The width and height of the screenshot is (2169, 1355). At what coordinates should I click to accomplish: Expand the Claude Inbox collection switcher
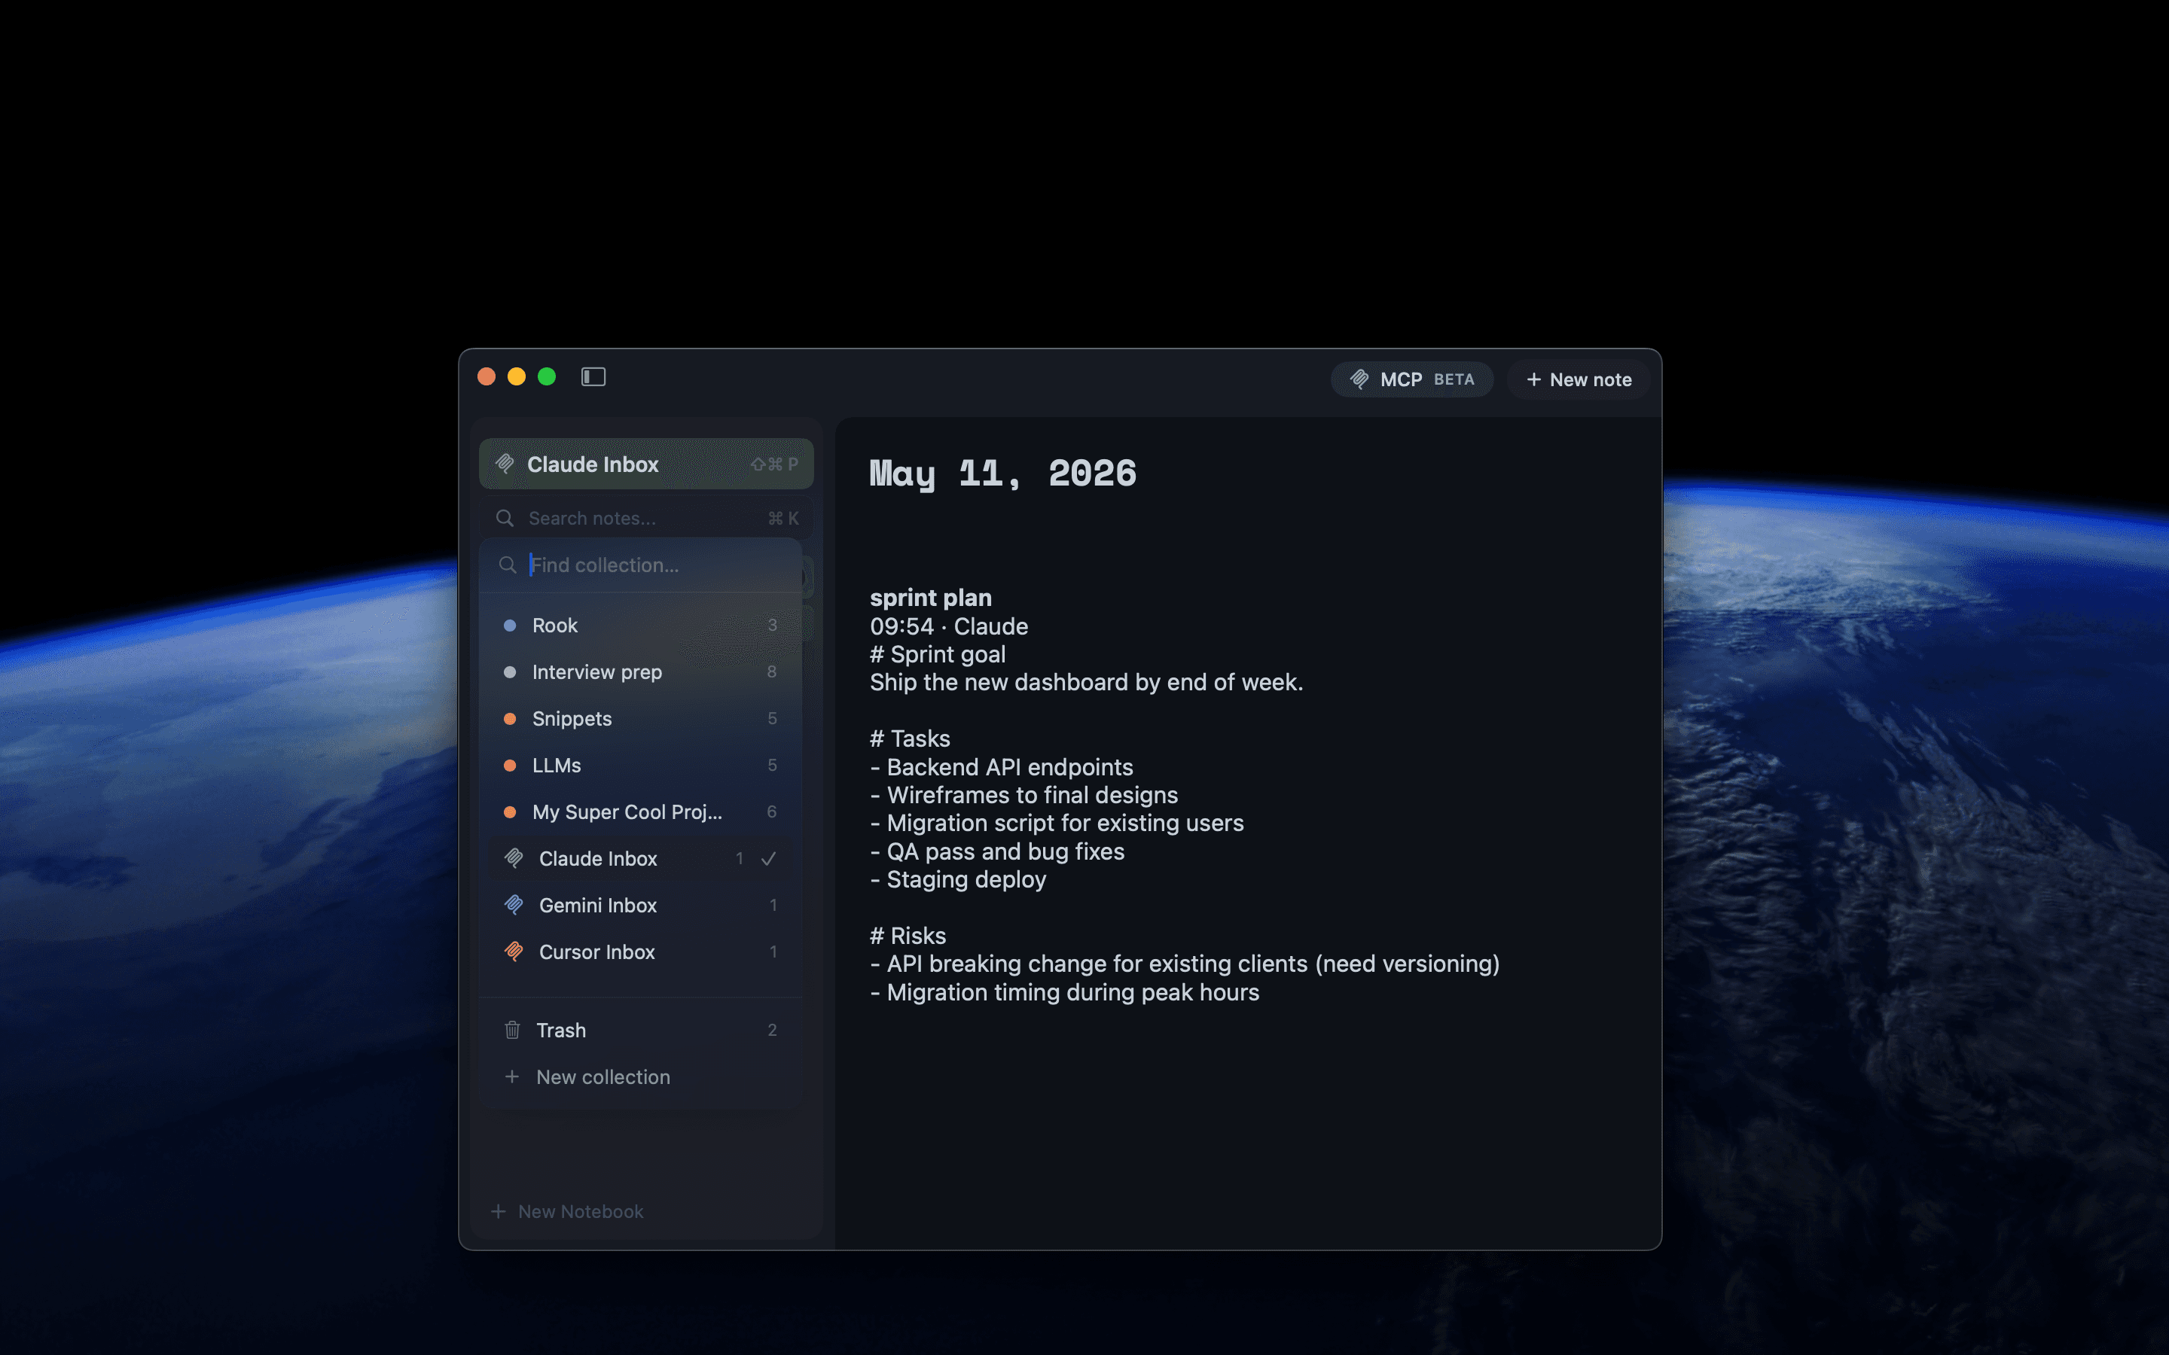[646, 463]
